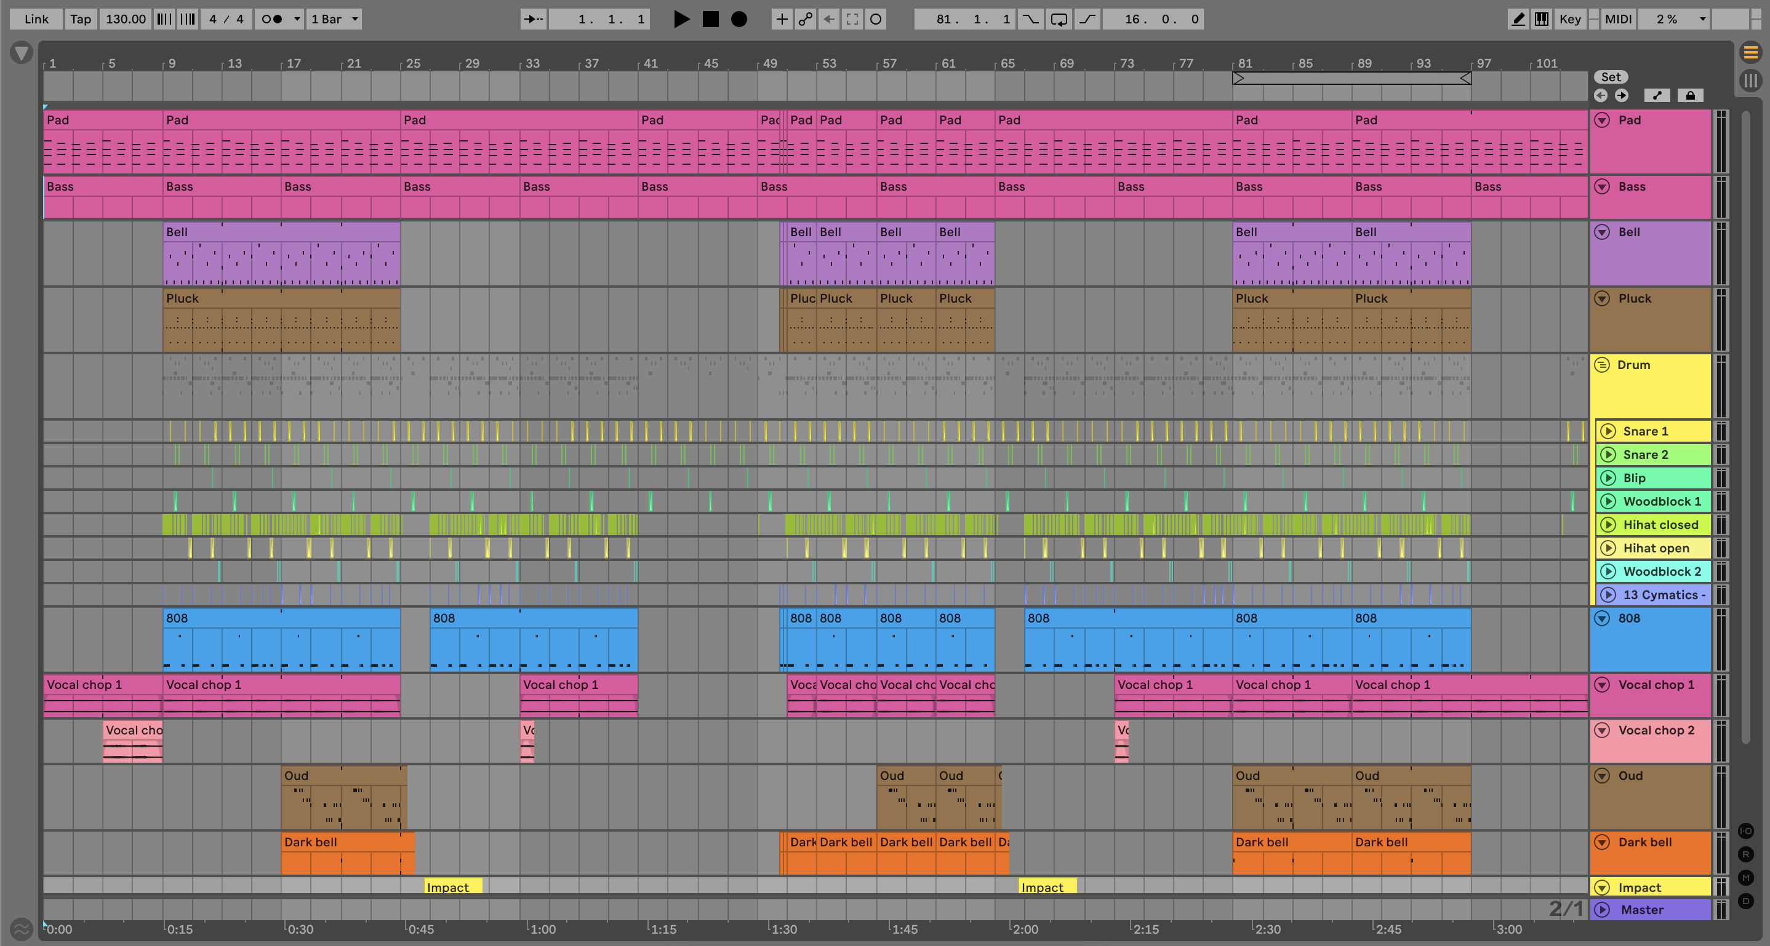
Task: Click the Stop button in transport
Action: tap(710, 19)
